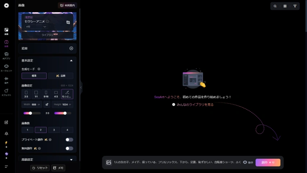Open the エージェント sidebar section
Viewport: 307px width, 173px height.
point(6,68)
